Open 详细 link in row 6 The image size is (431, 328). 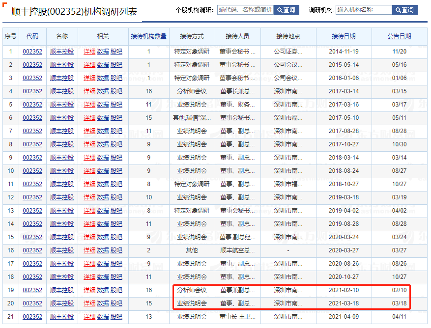coord(89,118)
